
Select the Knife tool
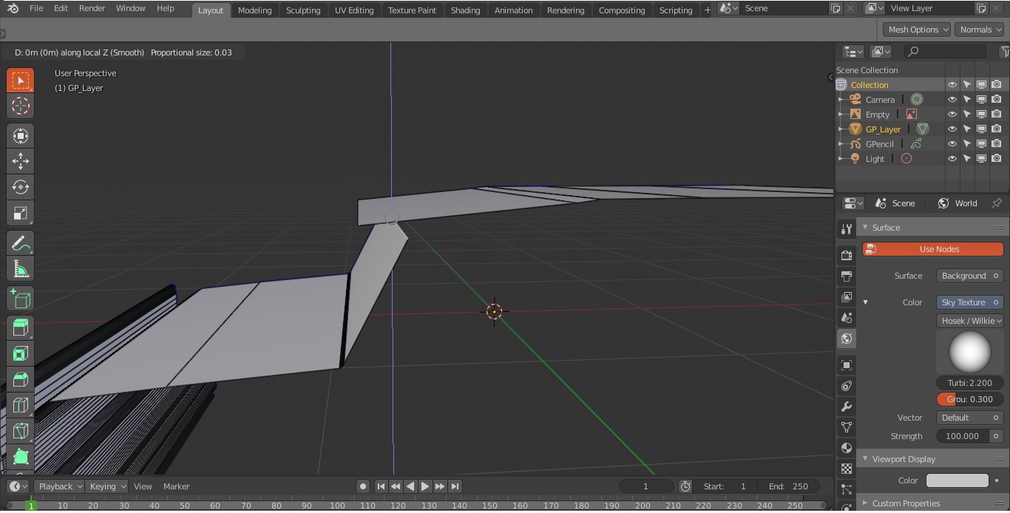point(21,431)
